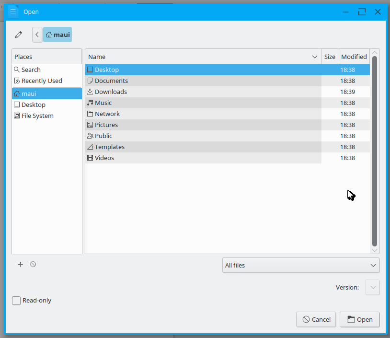Image resolution: width=390 pixels, height=338 pixels.
Task: Open the Version dropdown
Action: coord(372,288)
